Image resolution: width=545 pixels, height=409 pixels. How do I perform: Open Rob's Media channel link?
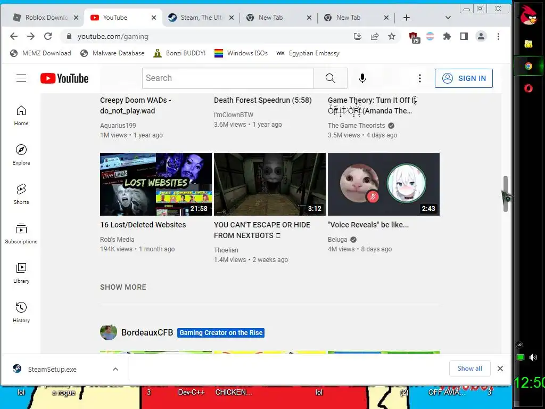pyautogui.click(x=117, y=239)
